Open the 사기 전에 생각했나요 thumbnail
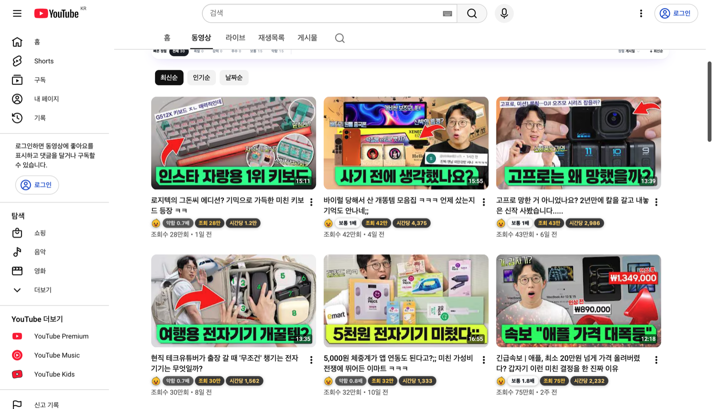The height and width of the screenshot is (409, 713). tap(406, 143)
